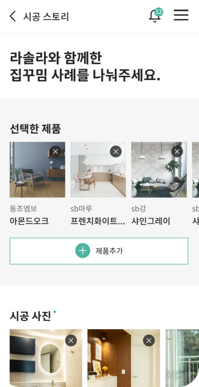Remove the 프렌치화이트 product
This screenshot has width=199, height=387.
click(x=116, y=152)
